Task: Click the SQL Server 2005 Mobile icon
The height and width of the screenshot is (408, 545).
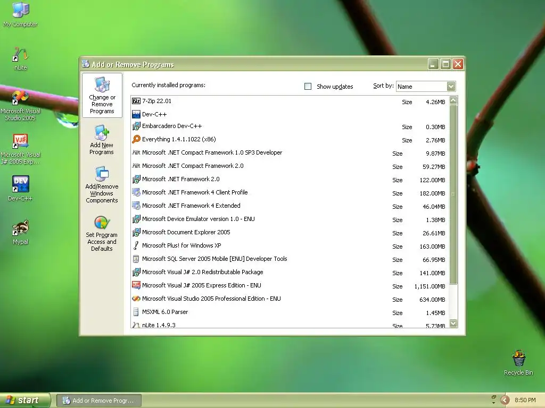Action: (136, 259)
